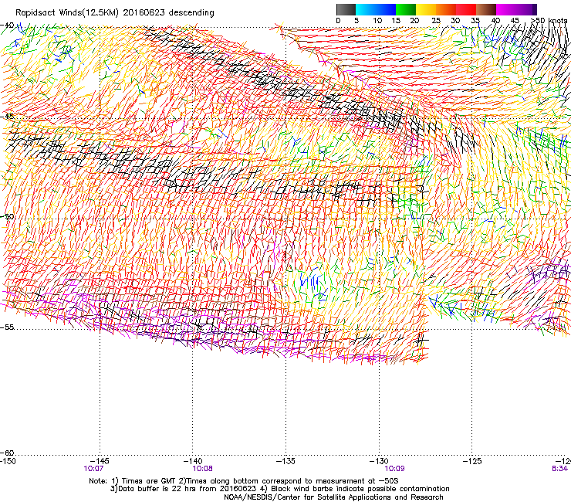
Task: Click the purple "10:08" time label
Action: click(202, 469)
